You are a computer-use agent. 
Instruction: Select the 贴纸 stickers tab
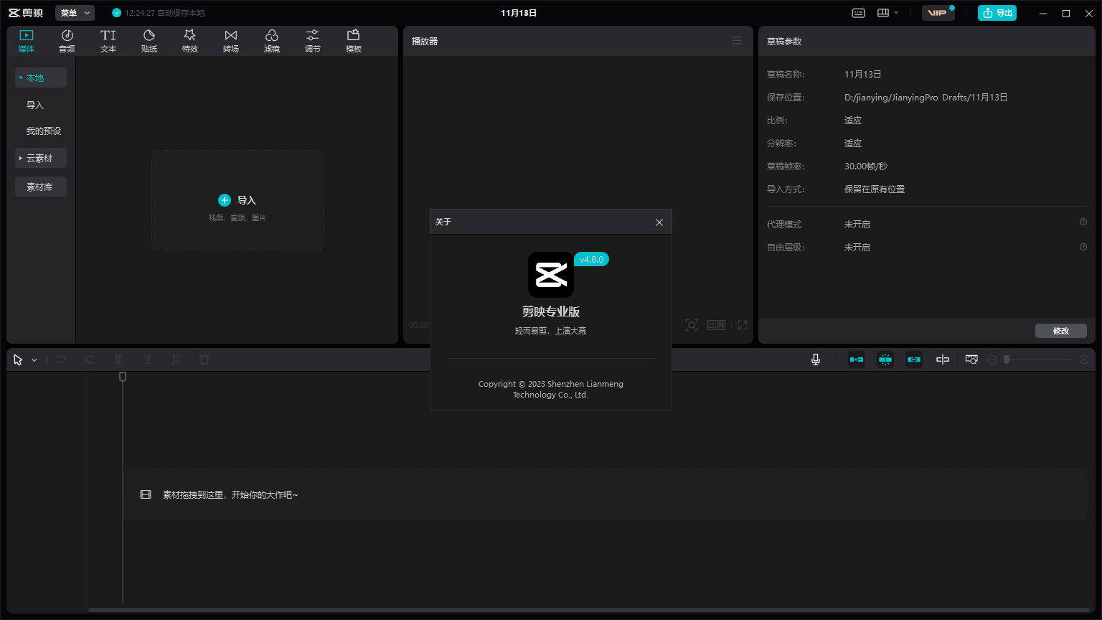(149, 41)
